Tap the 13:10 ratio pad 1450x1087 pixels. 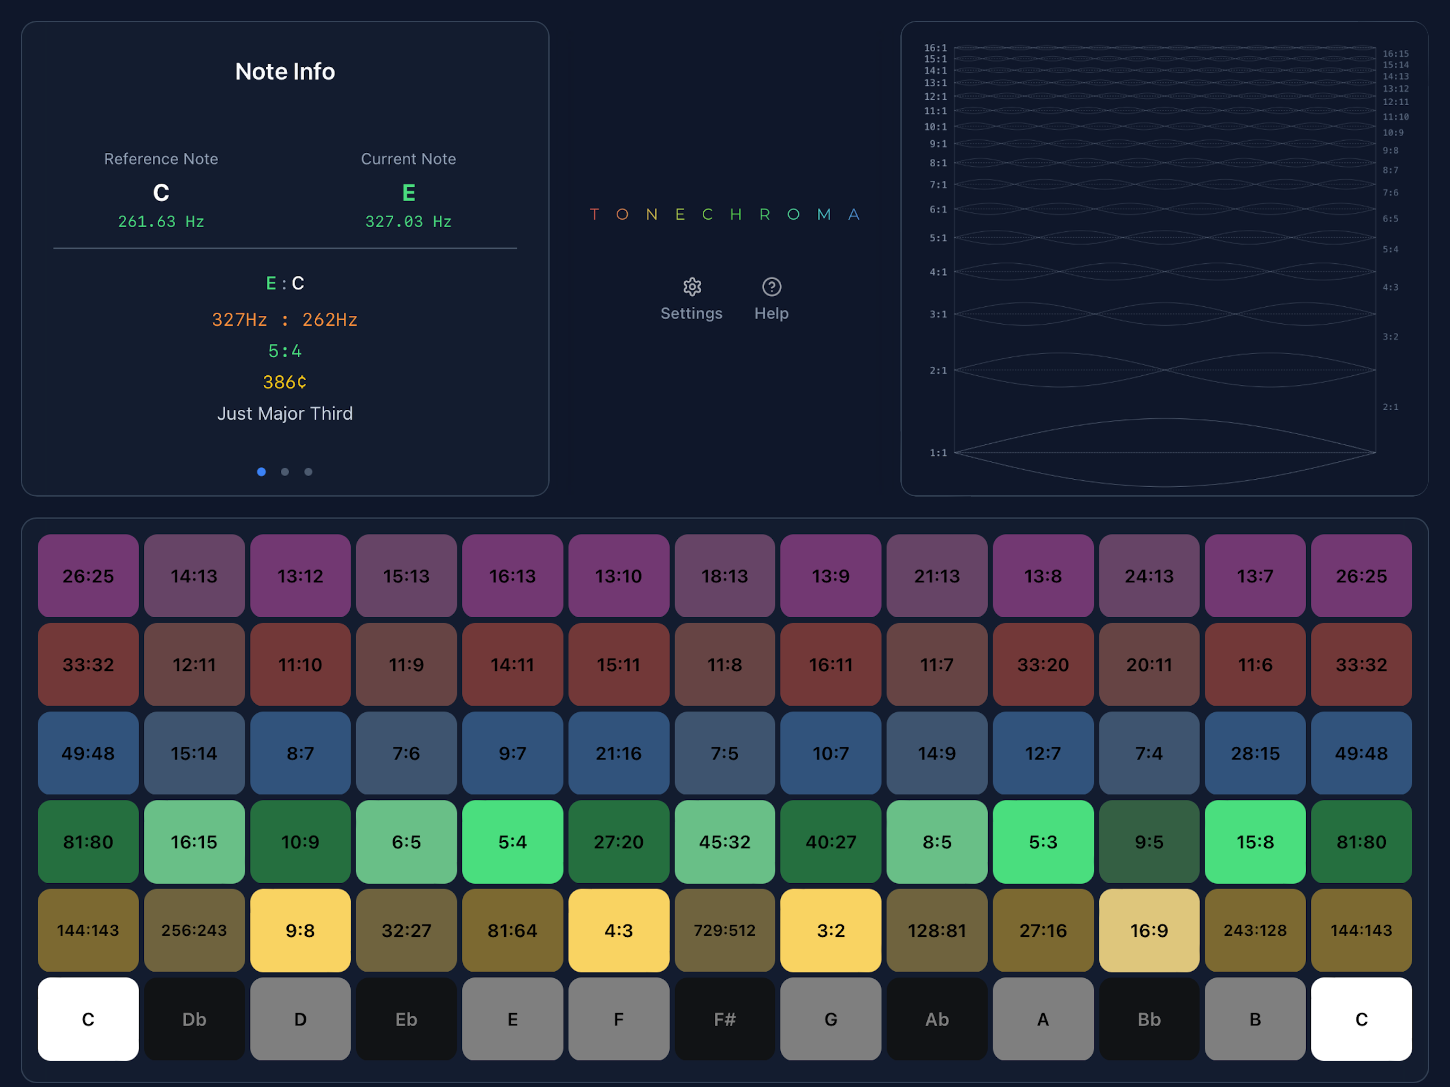pyautogui.click(x=619, y=576)
